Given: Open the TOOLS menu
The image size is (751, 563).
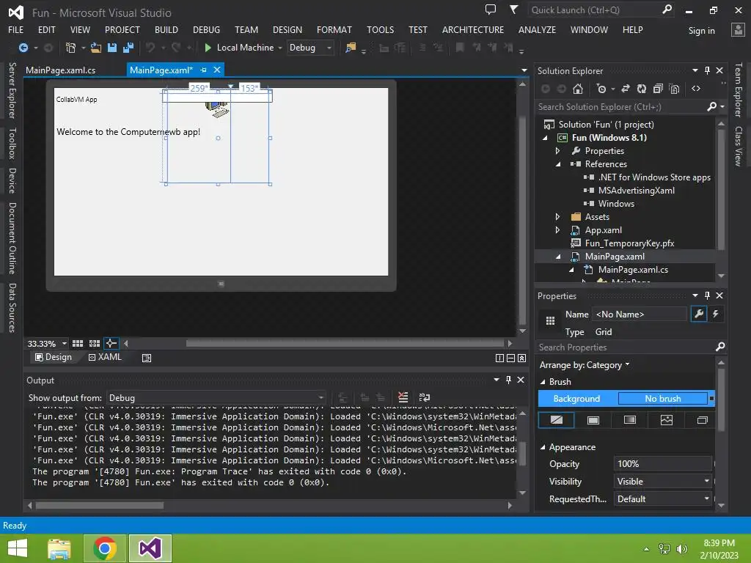Looking at the screenshot, I should coord(381,29).
